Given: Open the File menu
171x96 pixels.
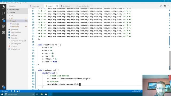Looking at the screenshot, I should point(1,3).
